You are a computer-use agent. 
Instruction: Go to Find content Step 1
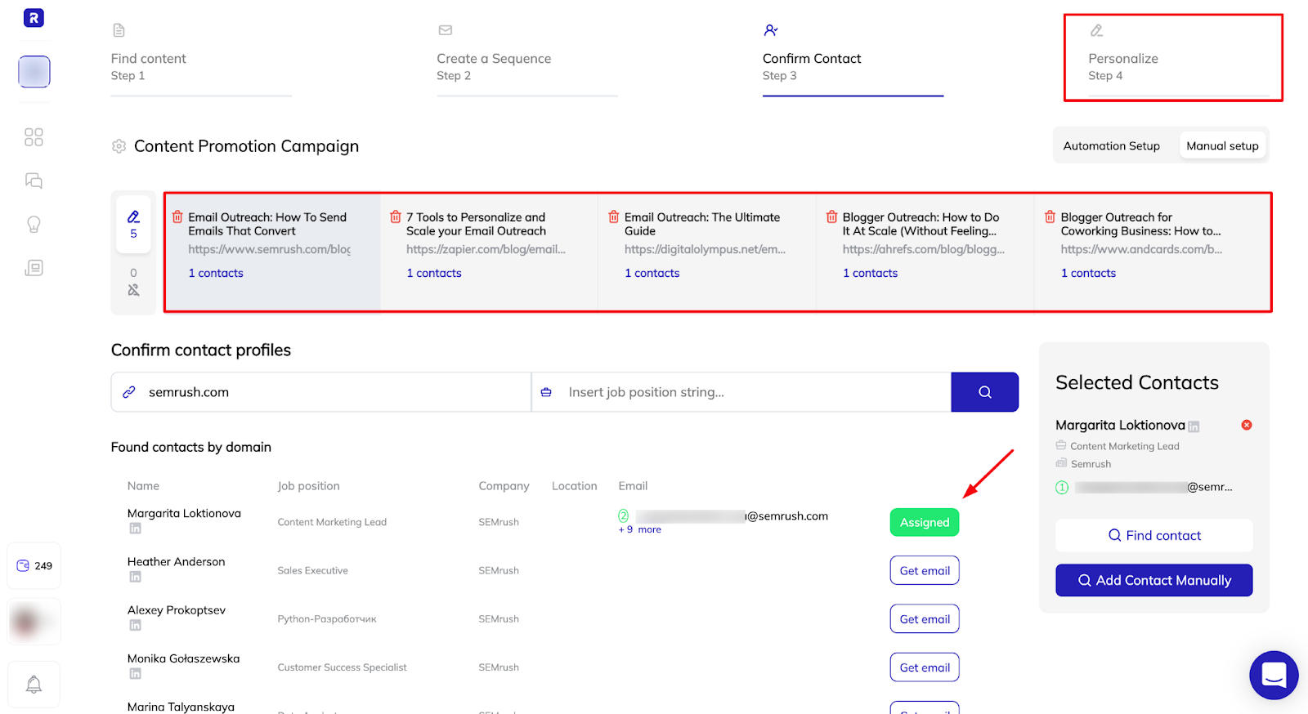coord(201,59)
